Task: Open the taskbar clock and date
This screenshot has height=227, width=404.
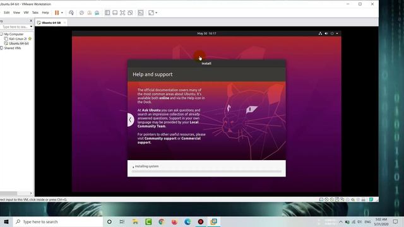Action: [x=381, y=222]
